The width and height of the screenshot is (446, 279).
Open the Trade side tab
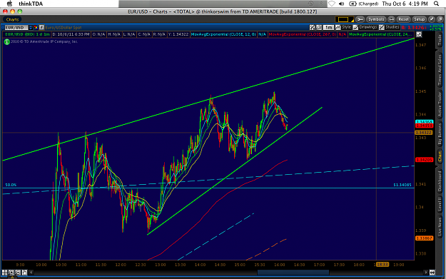[440, 41]
